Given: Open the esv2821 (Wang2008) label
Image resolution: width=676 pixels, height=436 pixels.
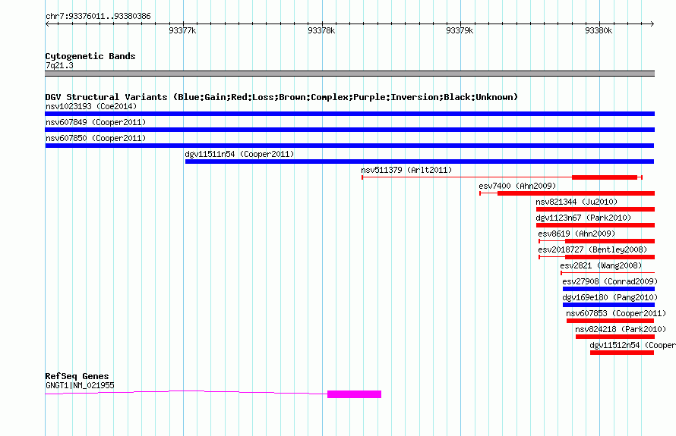Looking at the screenshot, I should pyautogui.click(x=601, y=265).
